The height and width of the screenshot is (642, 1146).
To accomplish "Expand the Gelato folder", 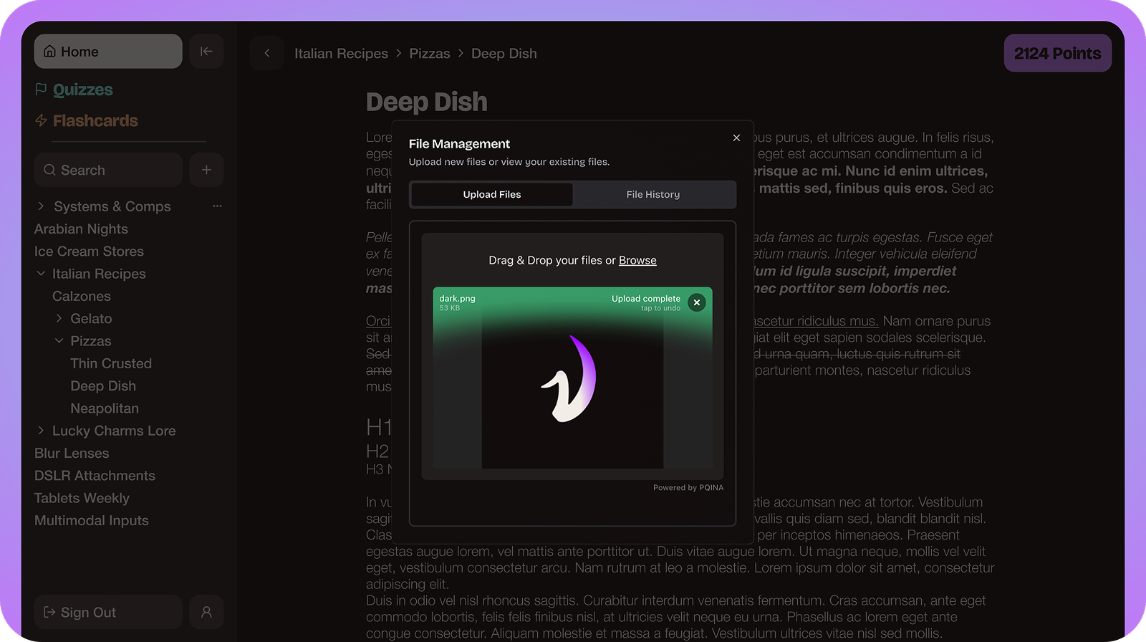I will coord(59,318).
